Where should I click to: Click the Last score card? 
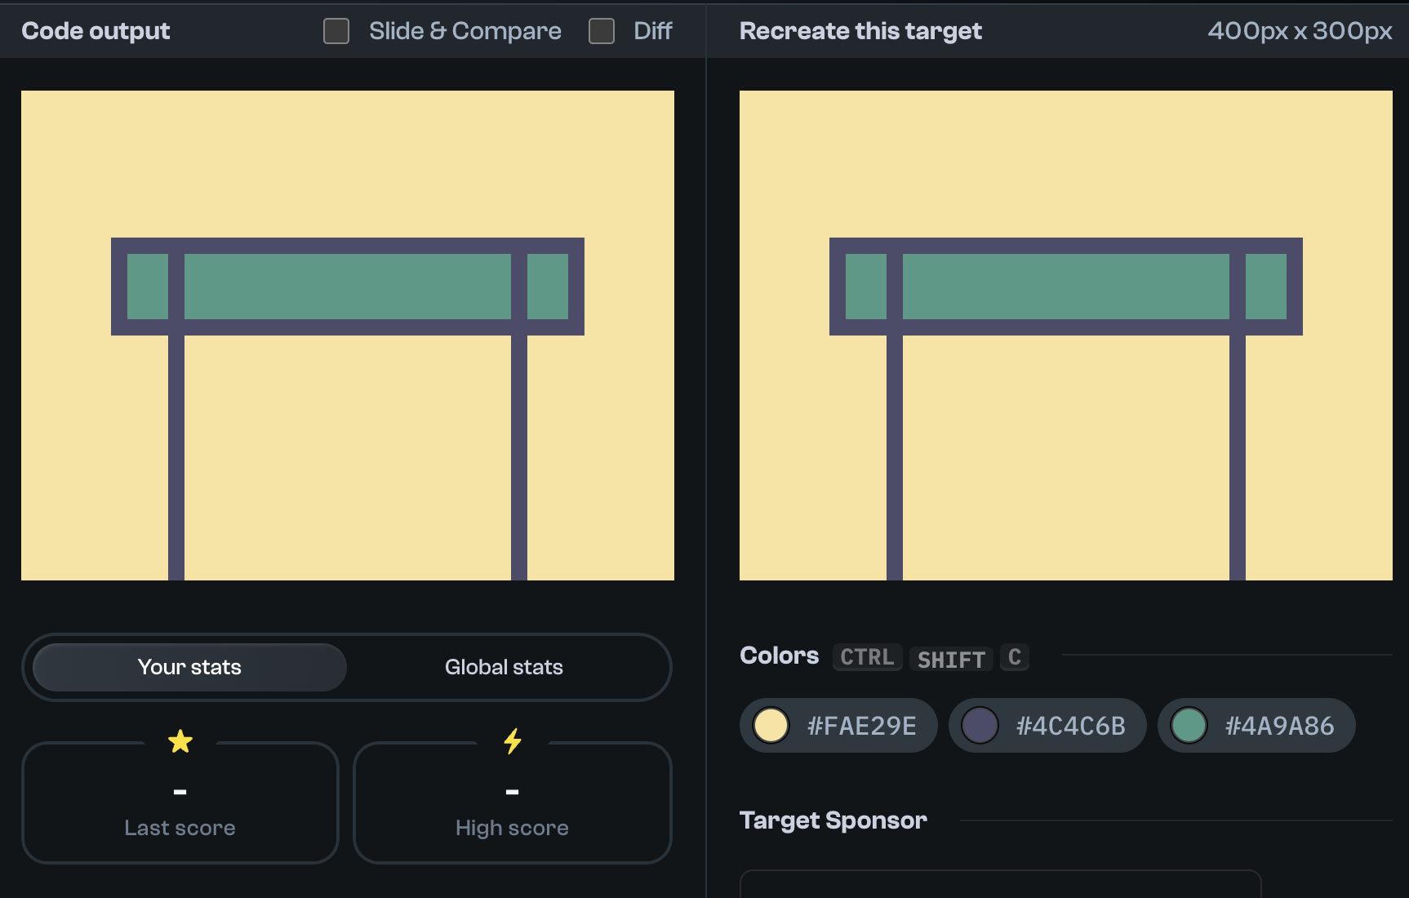click(180, 802)
